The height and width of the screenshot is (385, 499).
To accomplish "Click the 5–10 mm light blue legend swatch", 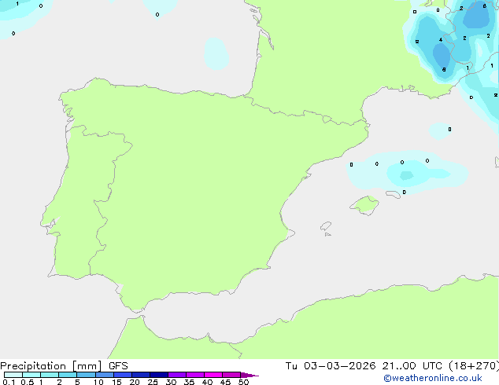I will click(x=86, y=375).
